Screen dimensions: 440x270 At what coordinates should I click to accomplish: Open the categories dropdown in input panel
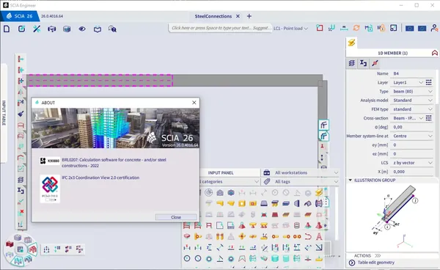pyautogui.click(x=230, y=182)
